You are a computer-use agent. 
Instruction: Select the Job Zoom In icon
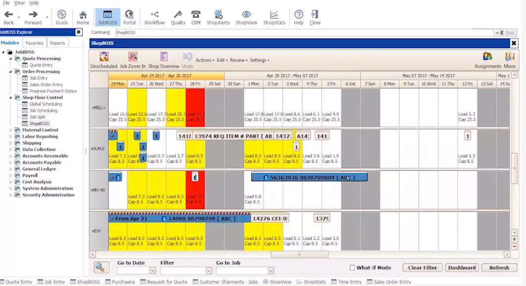[133, 56]
